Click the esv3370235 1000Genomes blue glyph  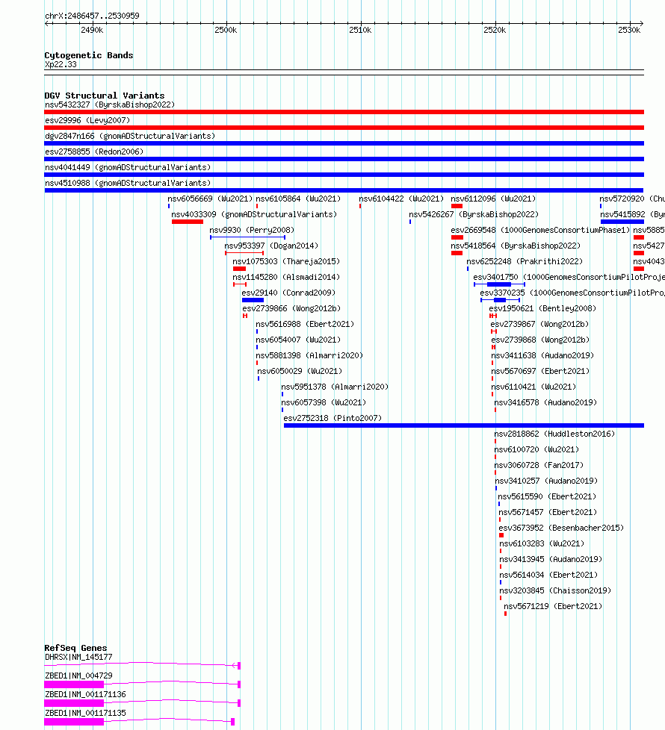click(x=500, y=300)
